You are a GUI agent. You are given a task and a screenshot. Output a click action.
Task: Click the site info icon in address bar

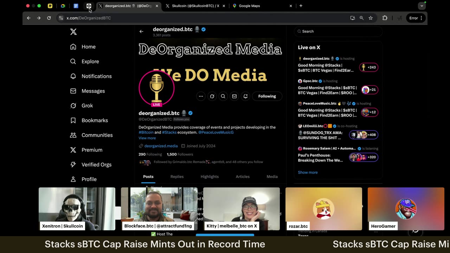[x=61, y=18]
